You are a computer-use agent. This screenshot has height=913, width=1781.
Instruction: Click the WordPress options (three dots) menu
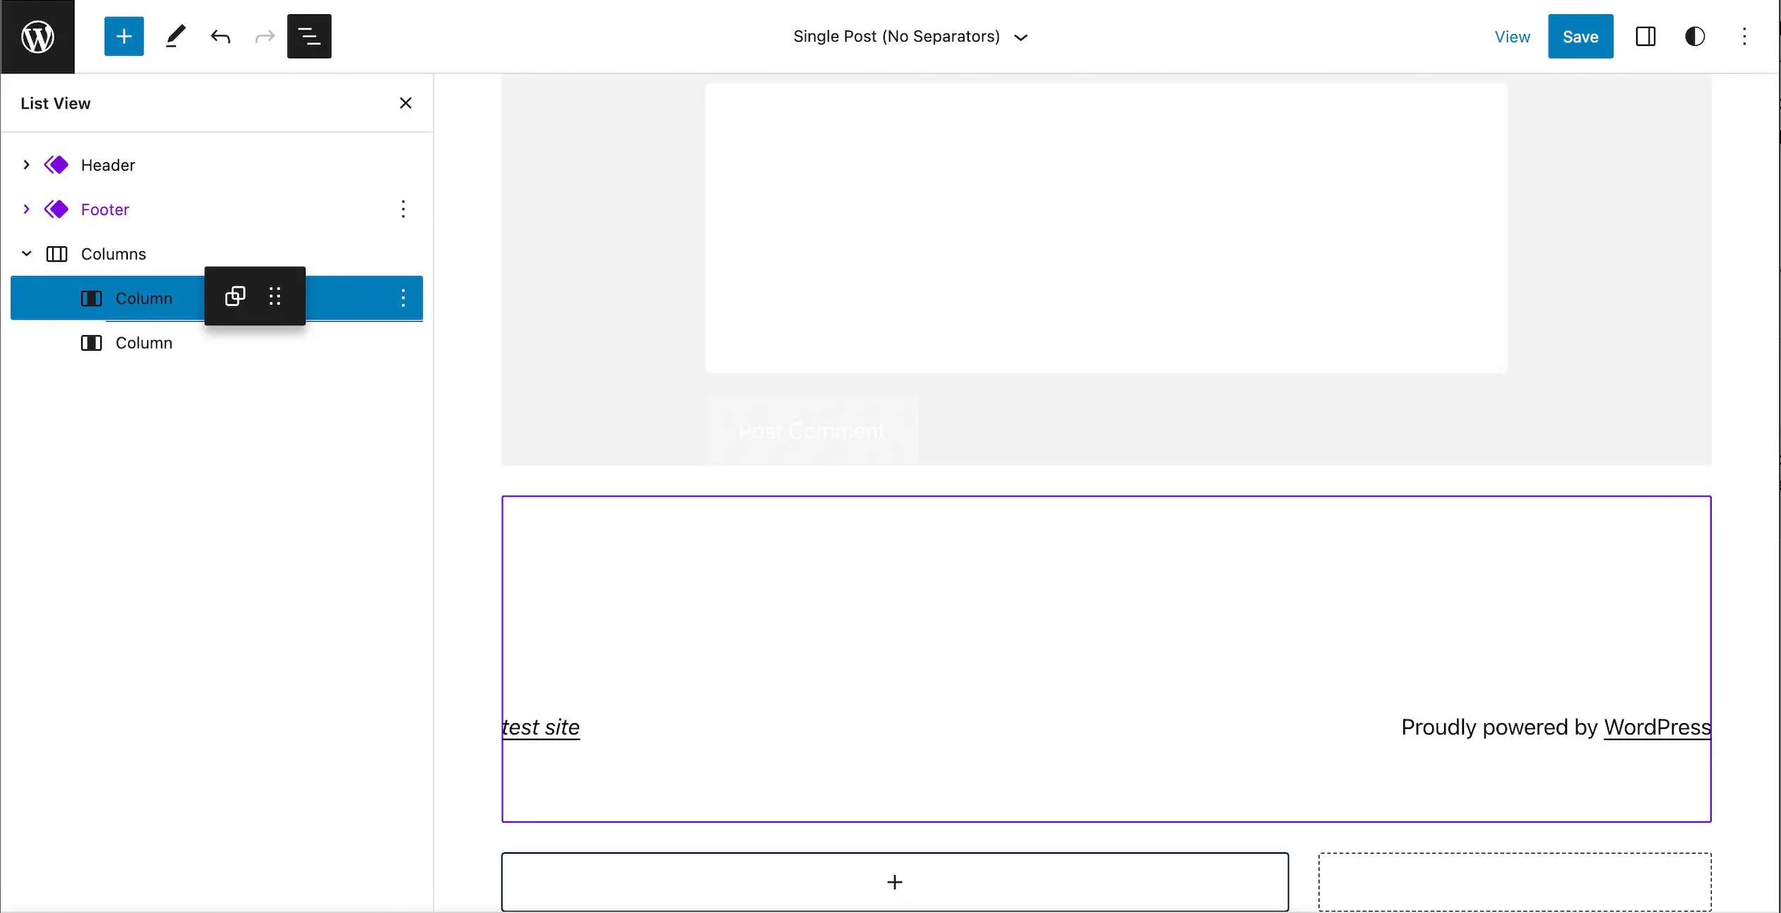[1745, 36]
